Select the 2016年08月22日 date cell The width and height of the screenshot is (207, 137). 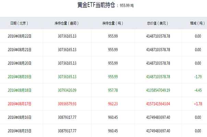pos(20,36)
